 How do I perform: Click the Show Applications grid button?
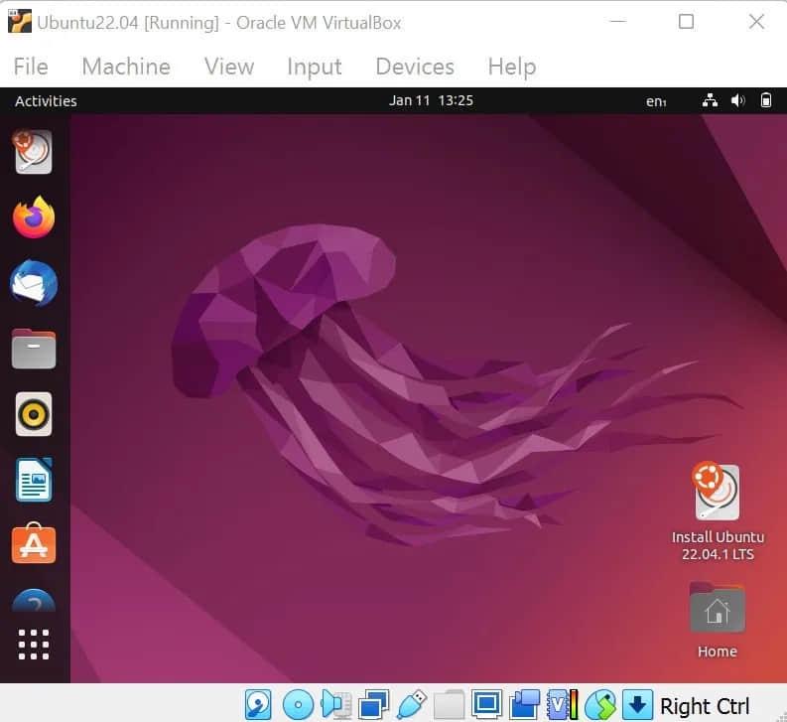(34, 644)
